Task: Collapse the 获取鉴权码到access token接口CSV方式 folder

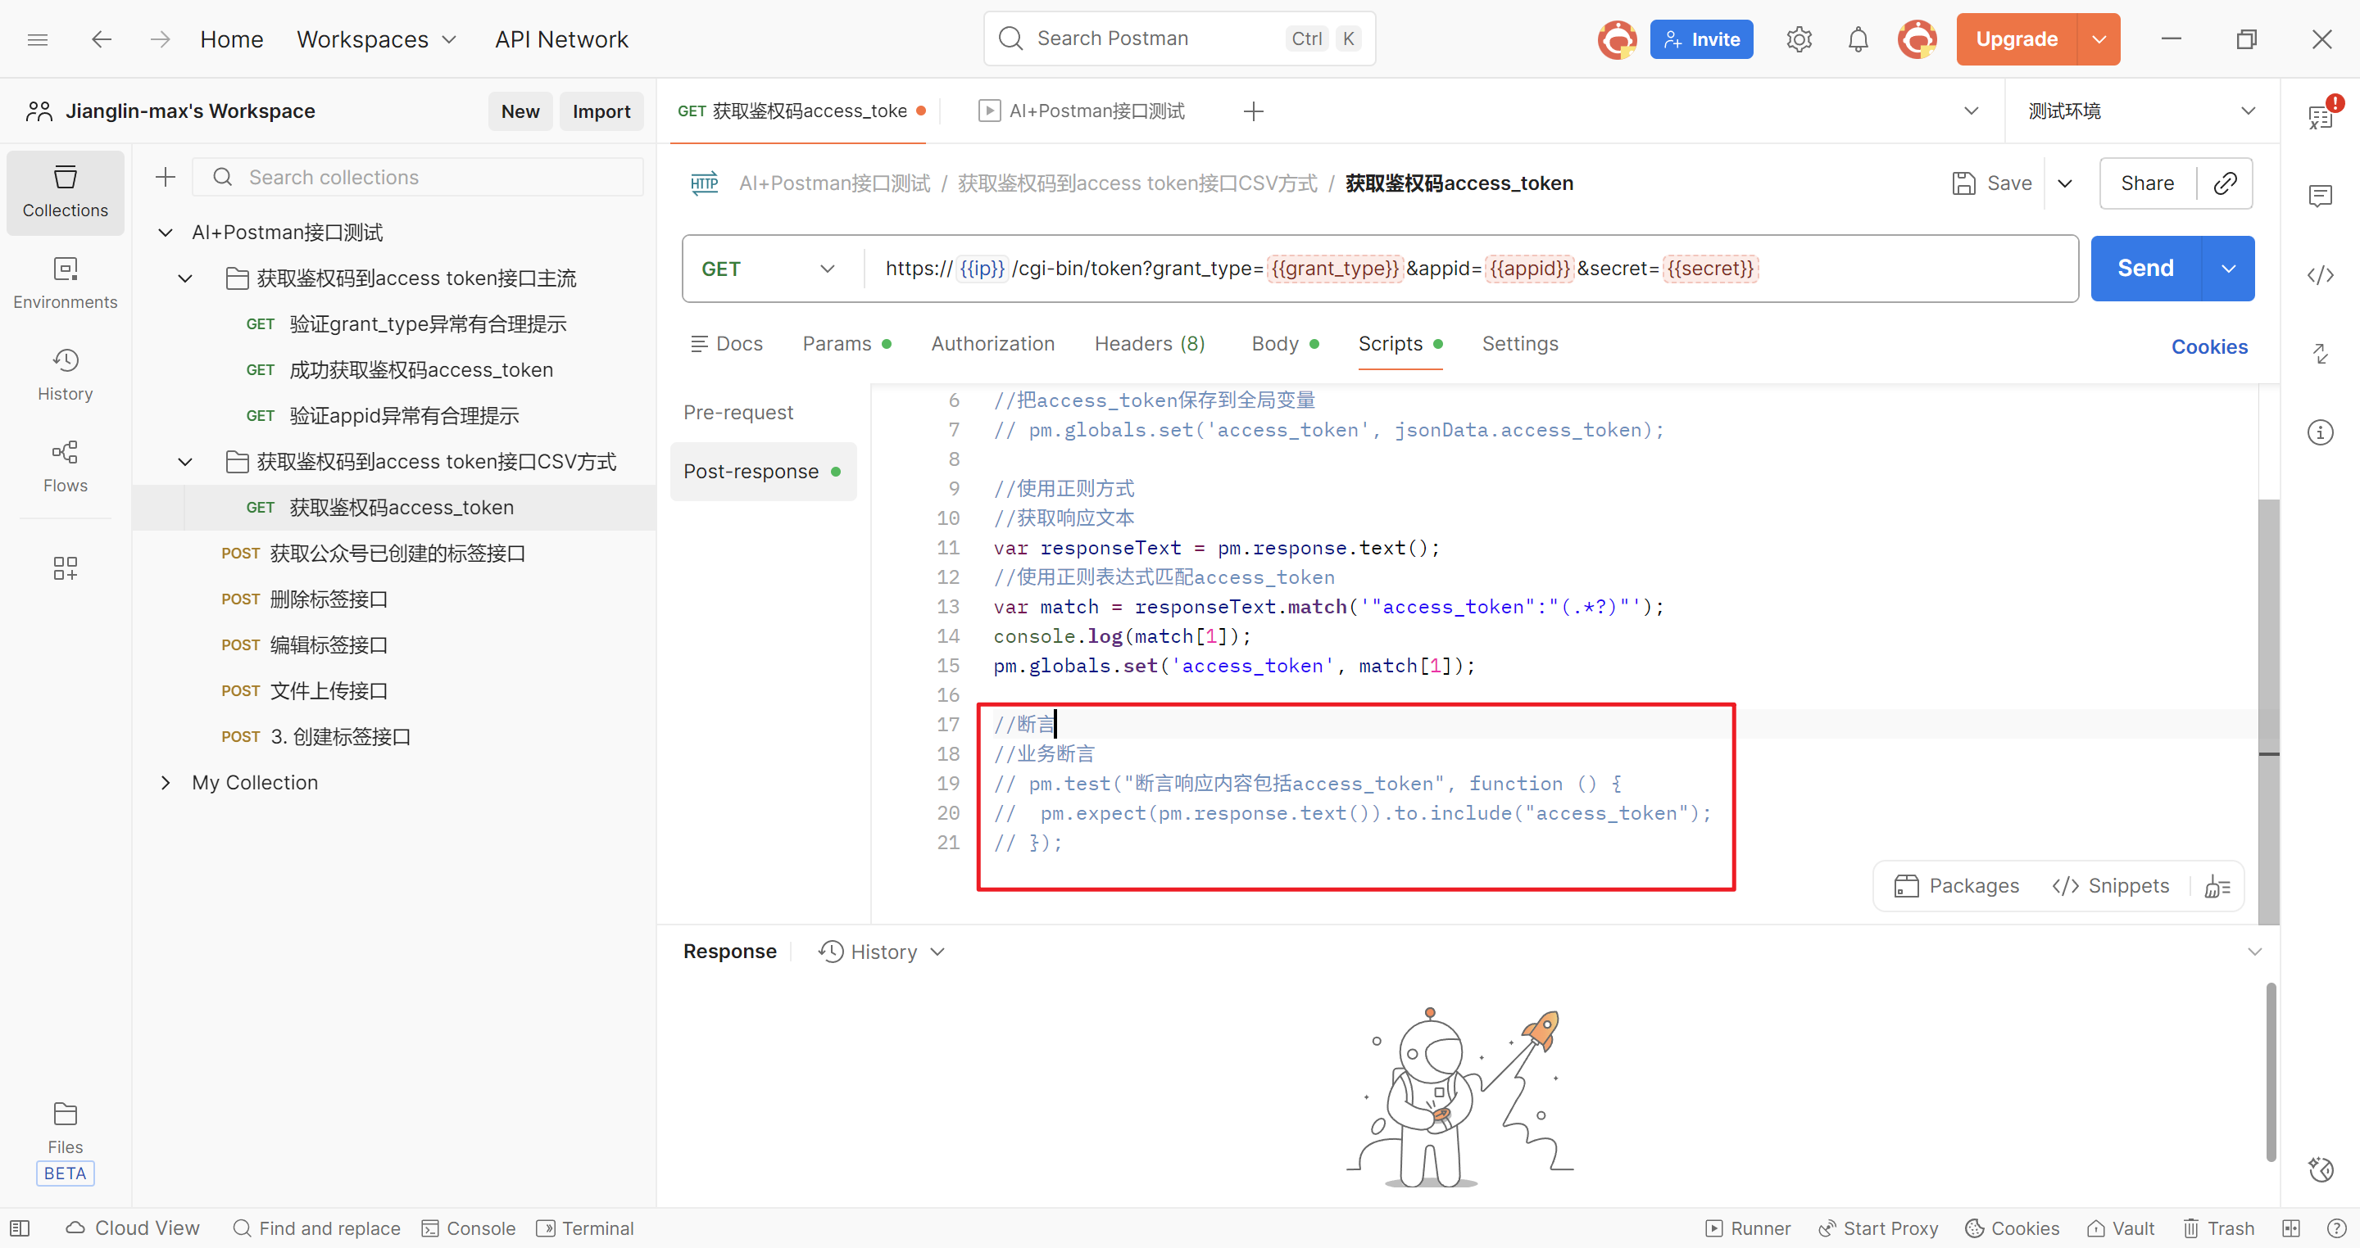Action: [x=185, y=462]
